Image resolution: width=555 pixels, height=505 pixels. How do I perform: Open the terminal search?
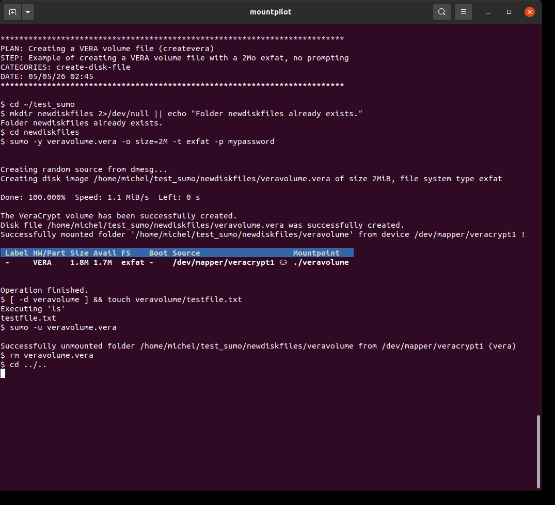point(442,12)
